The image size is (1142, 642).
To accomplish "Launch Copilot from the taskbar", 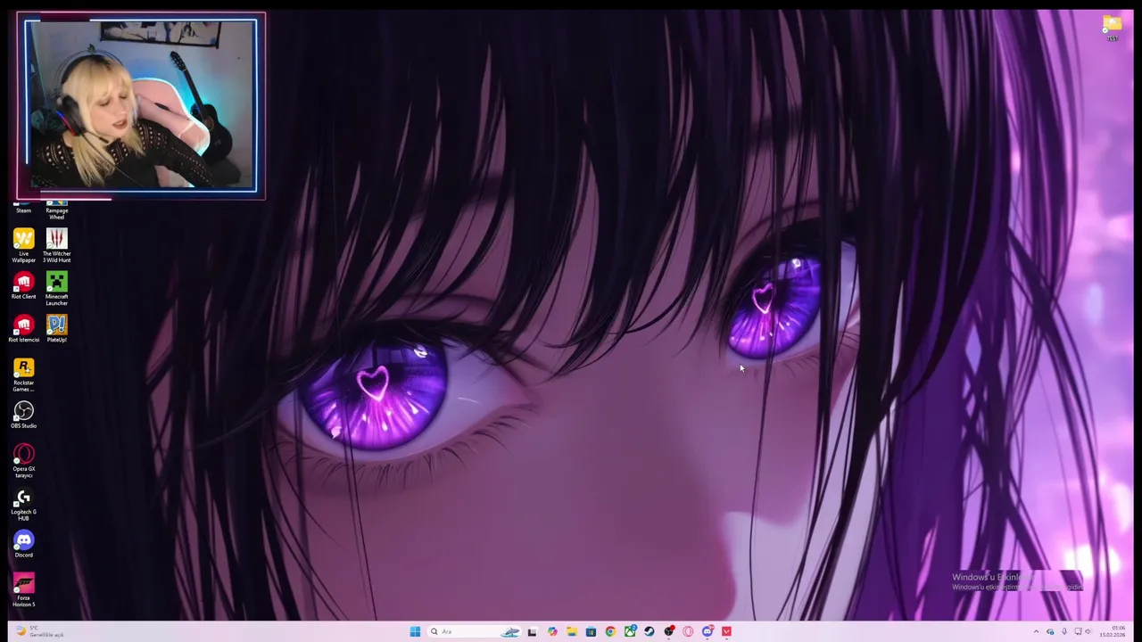I will coord(552,631).
